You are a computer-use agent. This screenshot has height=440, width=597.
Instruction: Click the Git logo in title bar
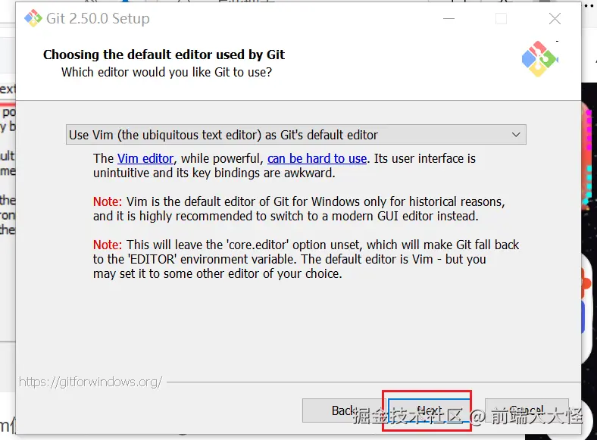tap(33, 19)
